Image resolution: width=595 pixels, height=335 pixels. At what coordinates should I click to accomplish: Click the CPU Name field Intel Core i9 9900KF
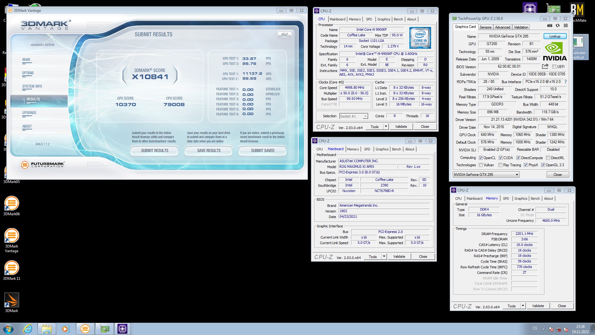coord(371,30)
